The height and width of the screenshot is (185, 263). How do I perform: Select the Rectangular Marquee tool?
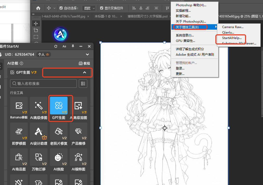point(36,37)
